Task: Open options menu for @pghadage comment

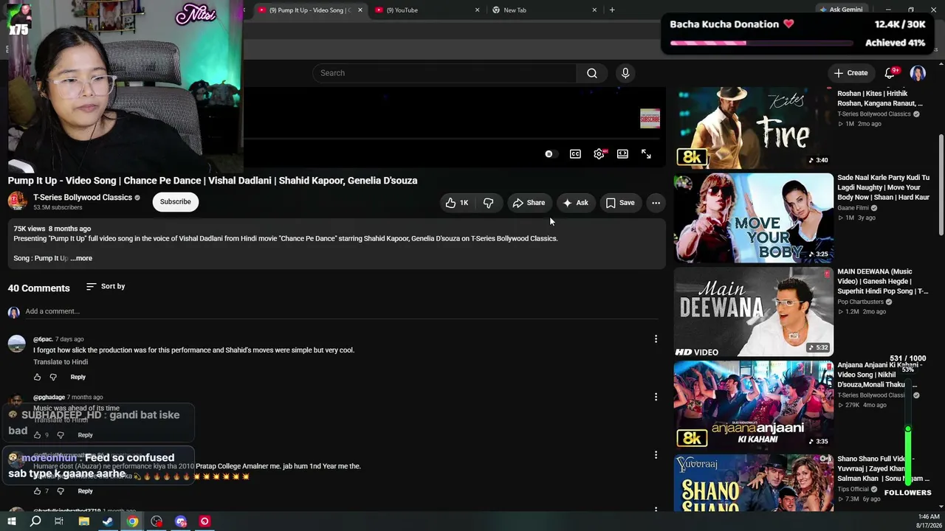Action: [x=656, y=397]
